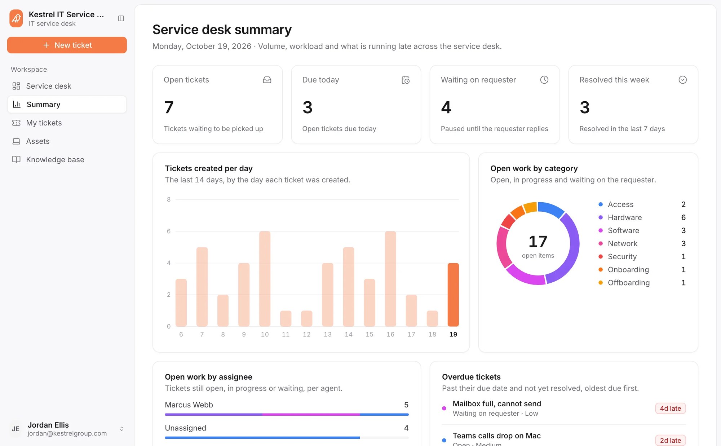The image size is (721, 446).
Task: Click the Kestrel bird logo icon
Action: 16,18
